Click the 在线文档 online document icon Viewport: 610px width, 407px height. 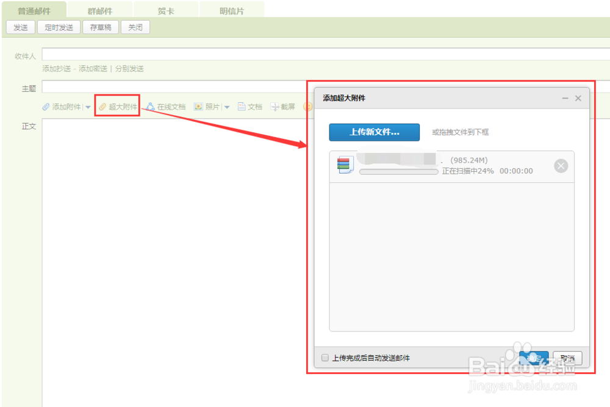151,106
